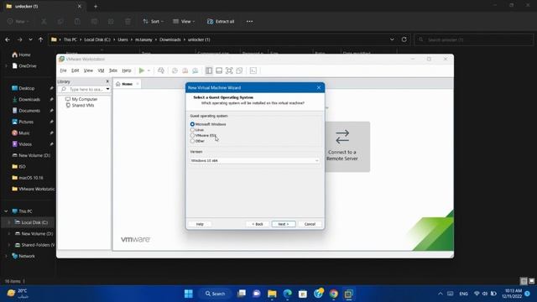Click the File Explorer back arrow
The image size is (537, 302).
point(8,39)
